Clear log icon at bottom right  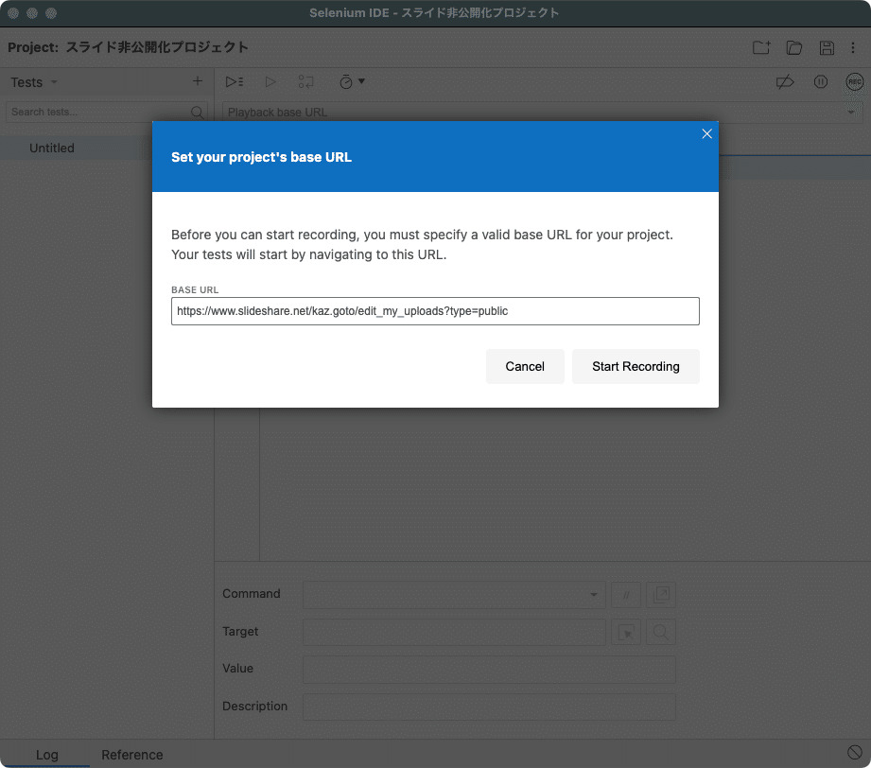[x=854, y=753]
